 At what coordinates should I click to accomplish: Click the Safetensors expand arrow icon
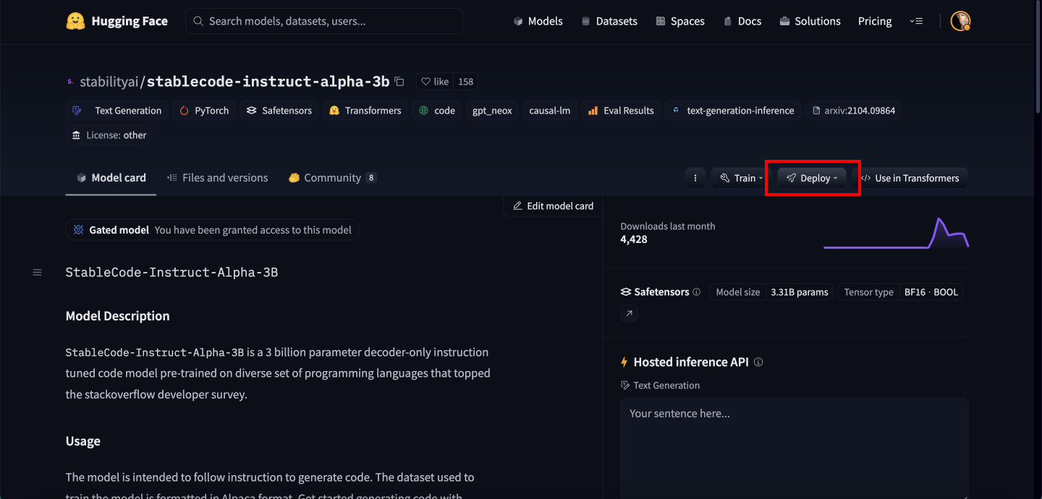point(629,313)
